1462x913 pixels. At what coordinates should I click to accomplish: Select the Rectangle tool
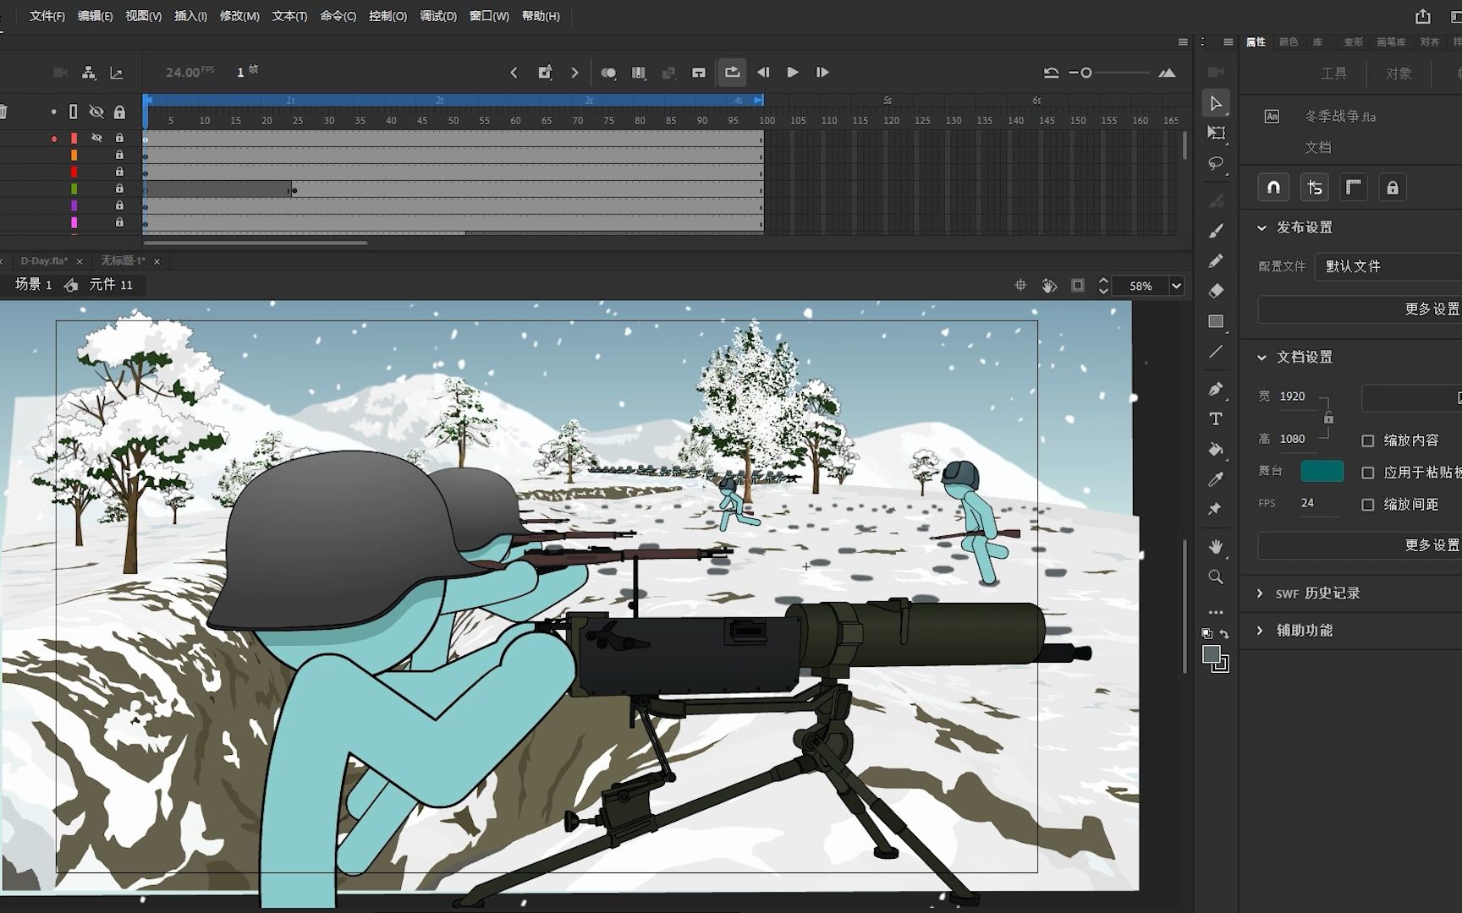tap(1216, 321)
